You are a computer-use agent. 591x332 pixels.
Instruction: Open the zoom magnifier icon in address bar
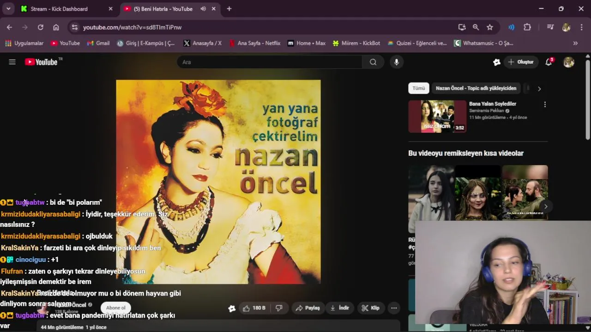(x=476, y=27)
